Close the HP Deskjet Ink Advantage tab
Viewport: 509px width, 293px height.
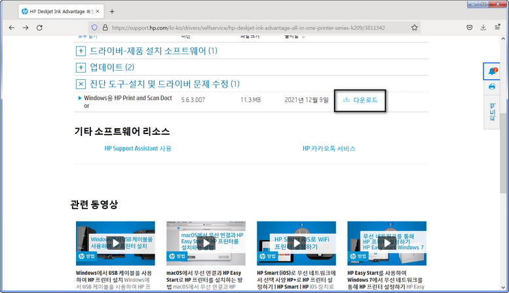[98, 11]
